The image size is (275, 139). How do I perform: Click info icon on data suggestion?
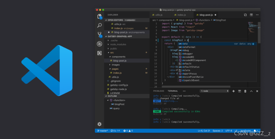pos(253,44)
